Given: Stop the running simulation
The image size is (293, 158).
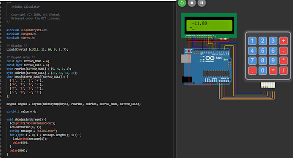Looking at the screenshot, I should pos(192,3).
